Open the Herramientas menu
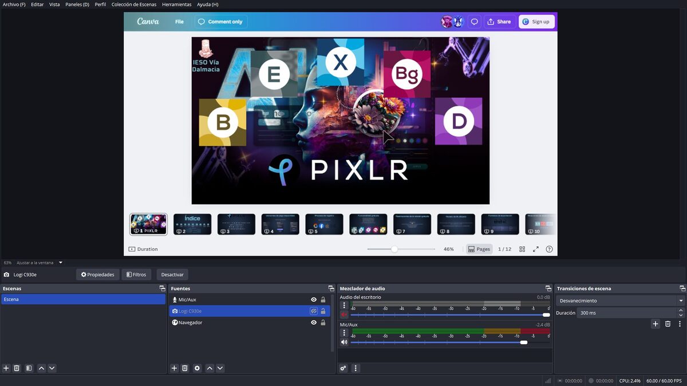 point(177,5)
